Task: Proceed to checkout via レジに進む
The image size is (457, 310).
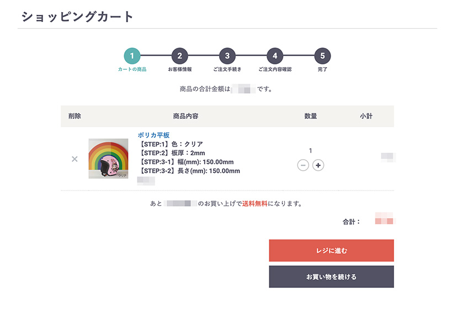Action: pyautogui.click(x=331, y=251)
